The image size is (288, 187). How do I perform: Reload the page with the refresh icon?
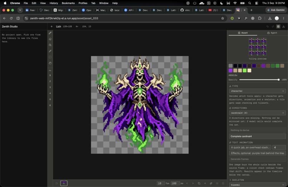11,18
